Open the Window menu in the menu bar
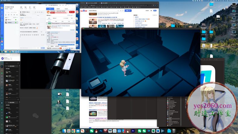 pos(9,1)
